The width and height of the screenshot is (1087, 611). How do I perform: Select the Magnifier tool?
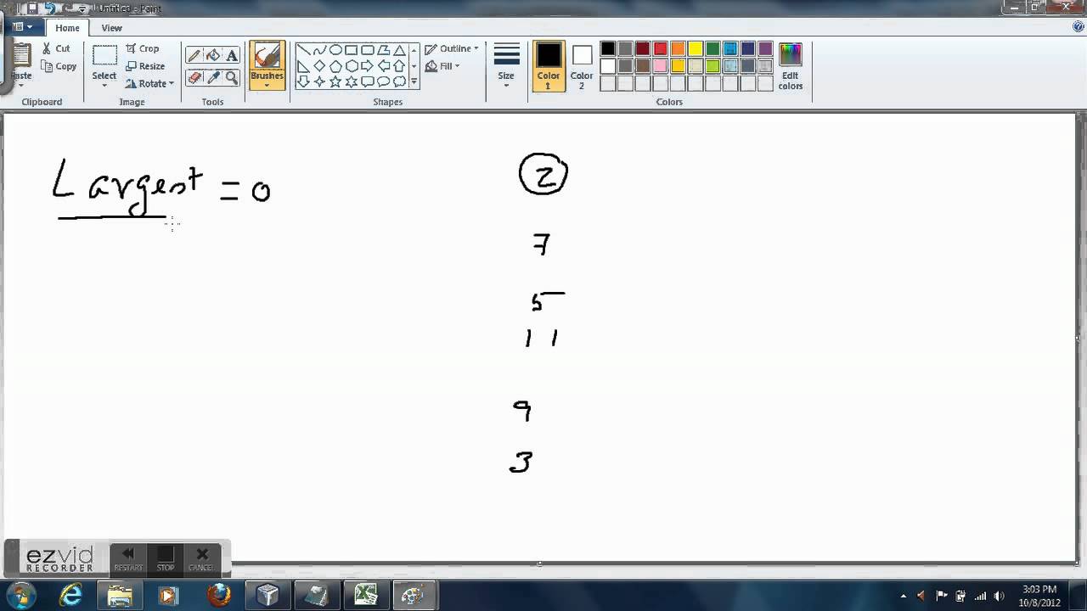[x=232, y=77]
